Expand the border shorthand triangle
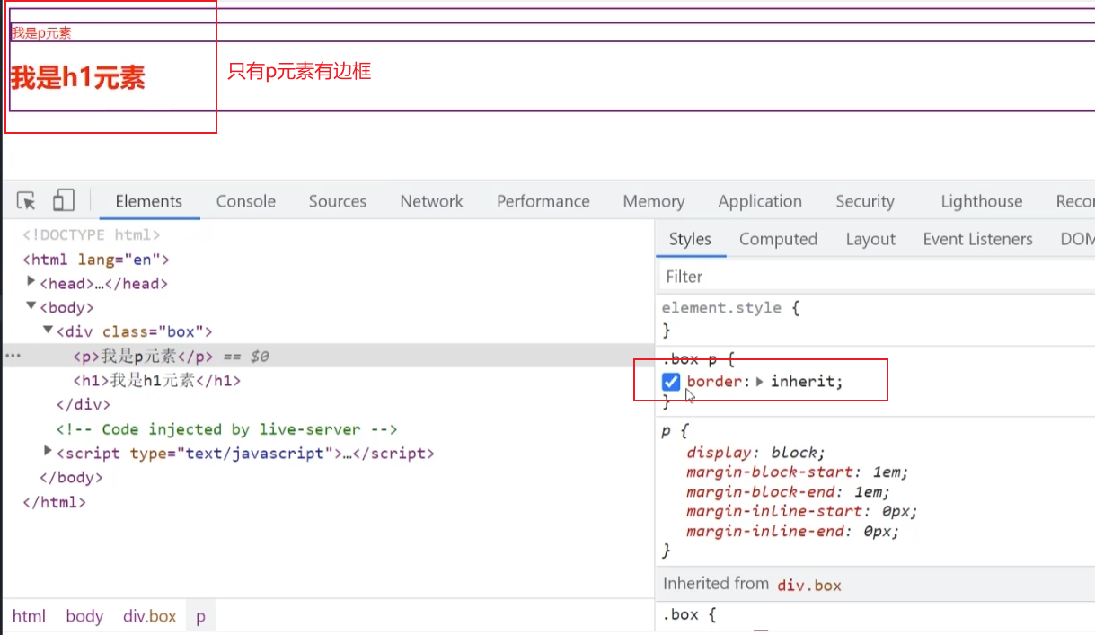The image size is (1095, 635). click(x=760, y=382)
